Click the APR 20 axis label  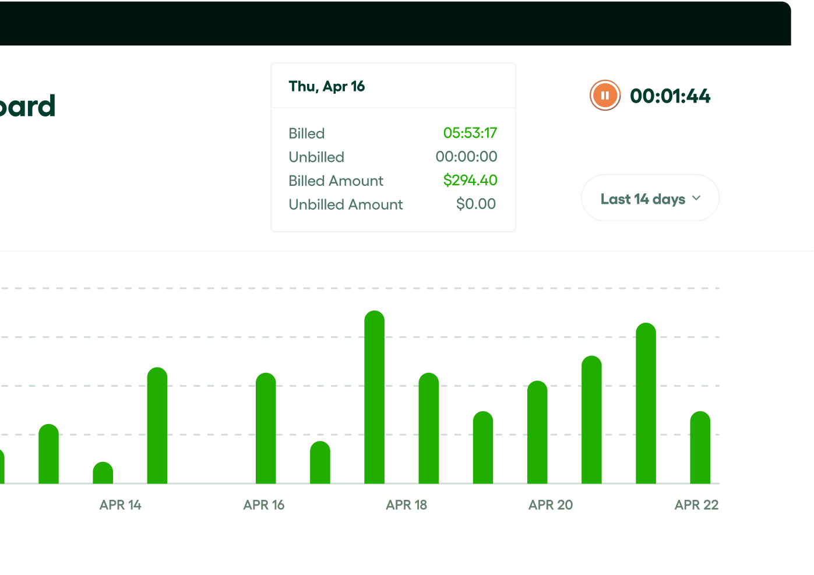click(551, 505)
